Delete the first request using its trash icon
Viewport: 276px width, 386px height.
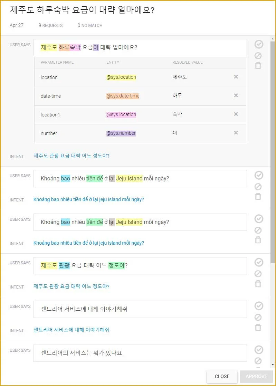258,65
